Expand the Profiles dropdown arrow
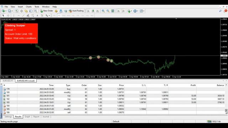This screenshot has width=228, height=128. [x=12, y=11]
